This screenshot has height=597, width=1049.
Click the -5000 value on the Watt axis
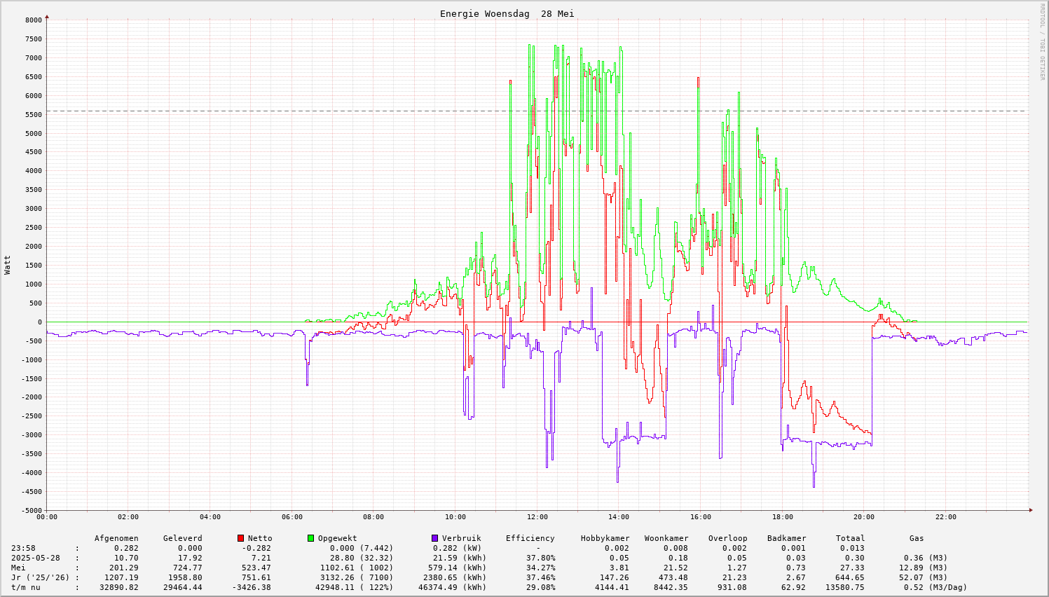(32, 510)
